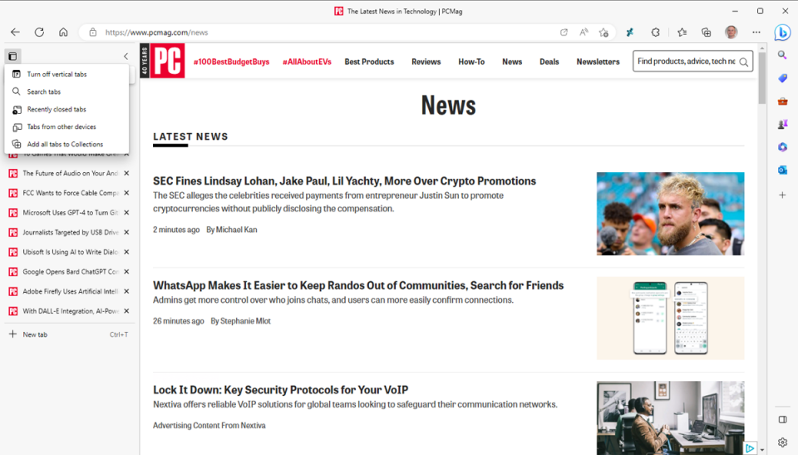This screenshot has width=798, height=455.
Task: Open Recently closed tabs
Action: pyautogui.click(x=66, y=109)
